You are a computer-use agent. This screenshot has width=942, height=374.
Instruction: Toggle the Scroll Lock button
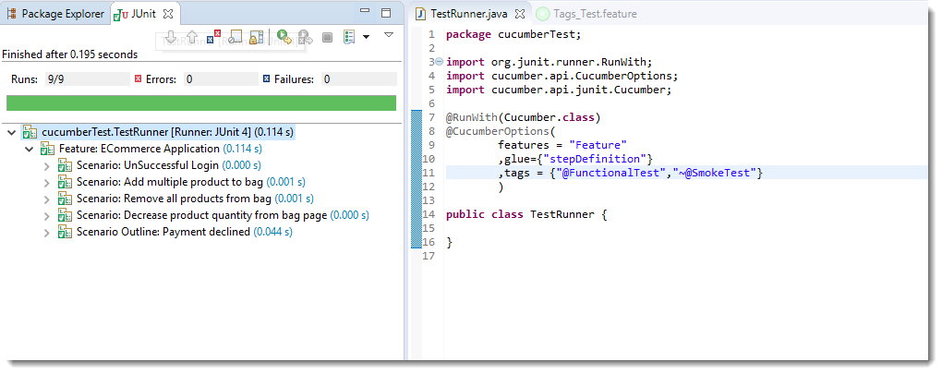(257, 37)
